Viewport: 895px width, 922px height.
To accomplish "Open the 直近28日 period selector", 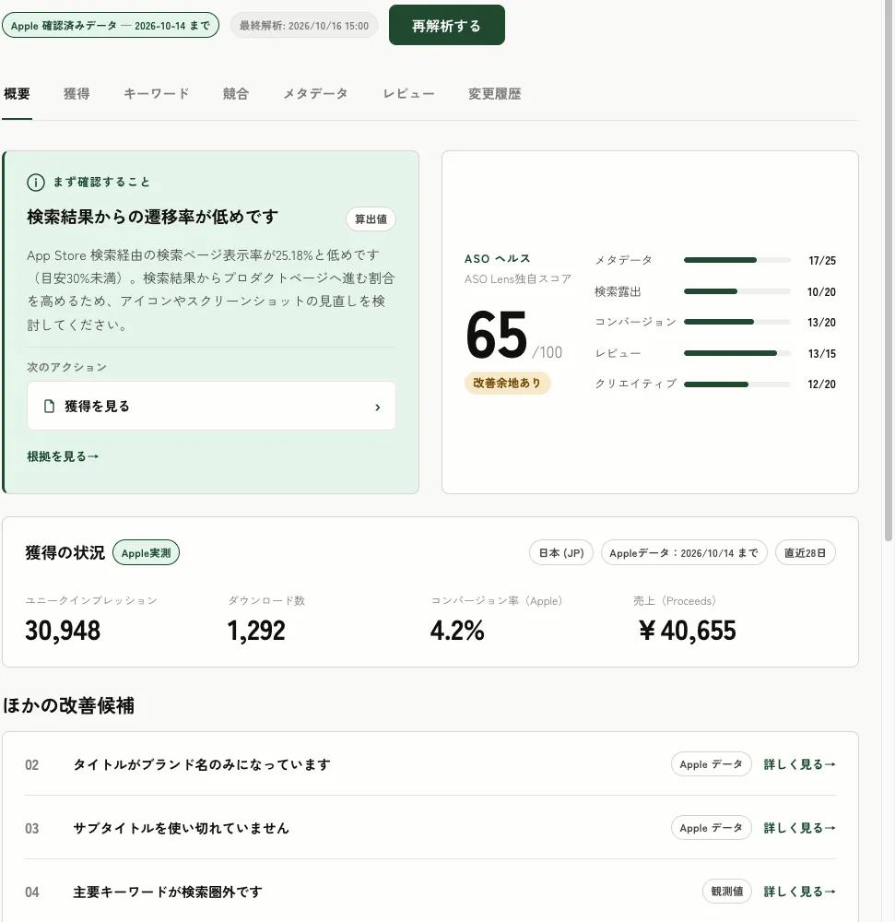I will click(805, 552).
